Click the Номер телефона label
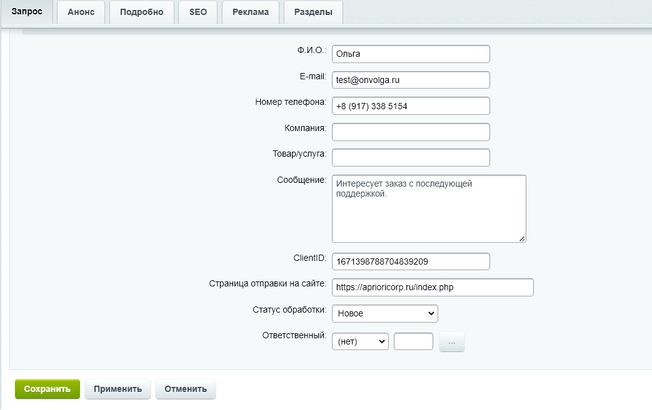 click(291, 102)
